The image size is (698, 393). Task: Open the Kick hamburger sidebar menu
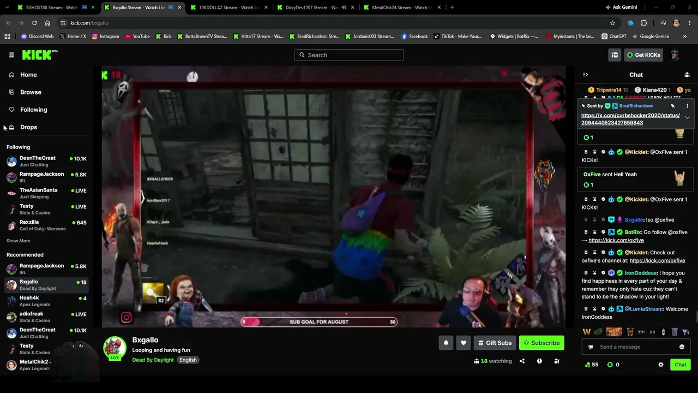pos(11,55)
